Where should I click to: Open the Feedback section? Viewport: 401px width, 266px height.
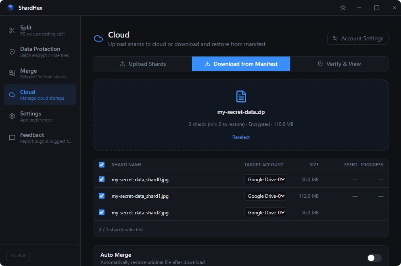(40, 138)
